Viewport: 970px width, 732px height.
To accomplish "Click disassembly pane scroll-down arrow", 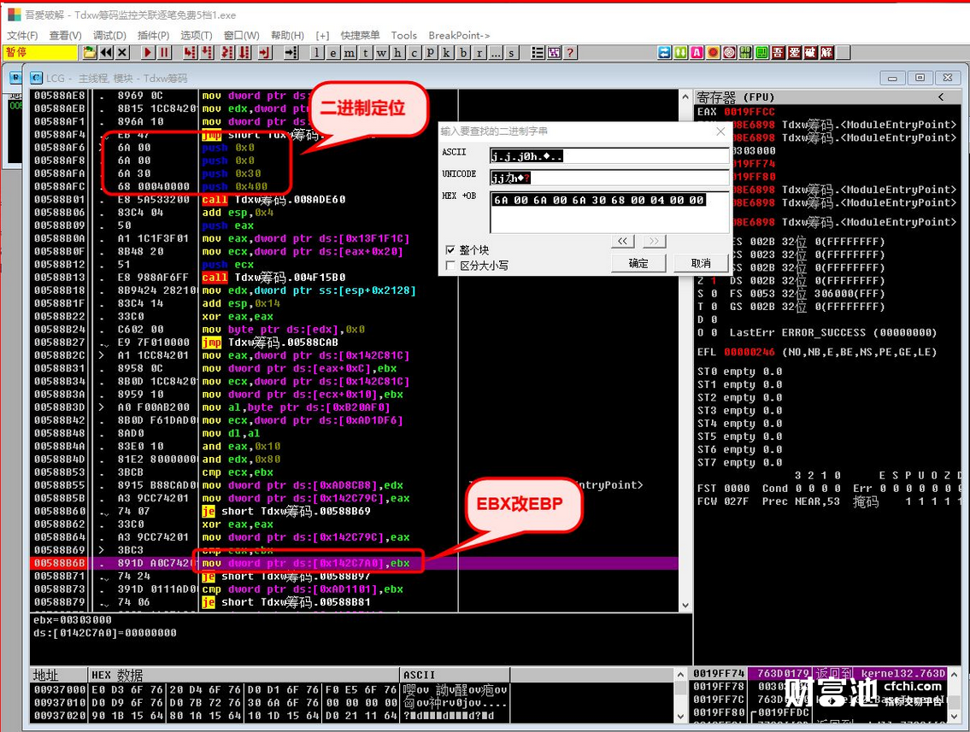I will (x=685, y=606).
